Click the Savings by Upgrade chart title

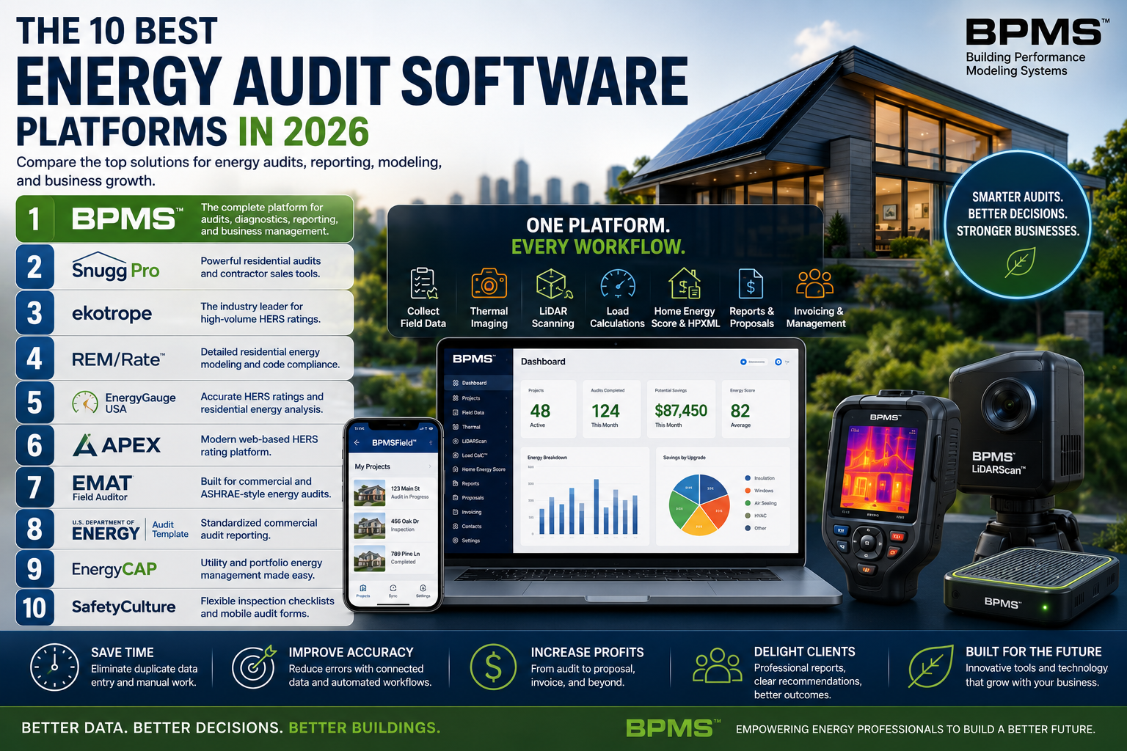[685, 458]
